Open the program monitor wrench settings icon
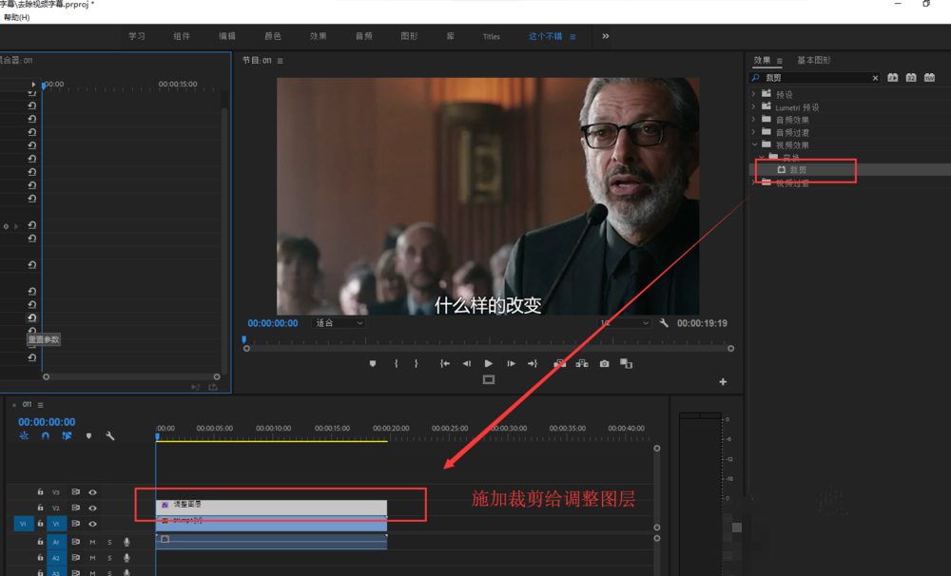 click(x=664, y=323)
